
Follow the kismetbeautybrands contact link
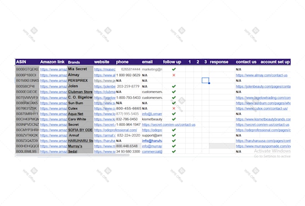(263, 119)
